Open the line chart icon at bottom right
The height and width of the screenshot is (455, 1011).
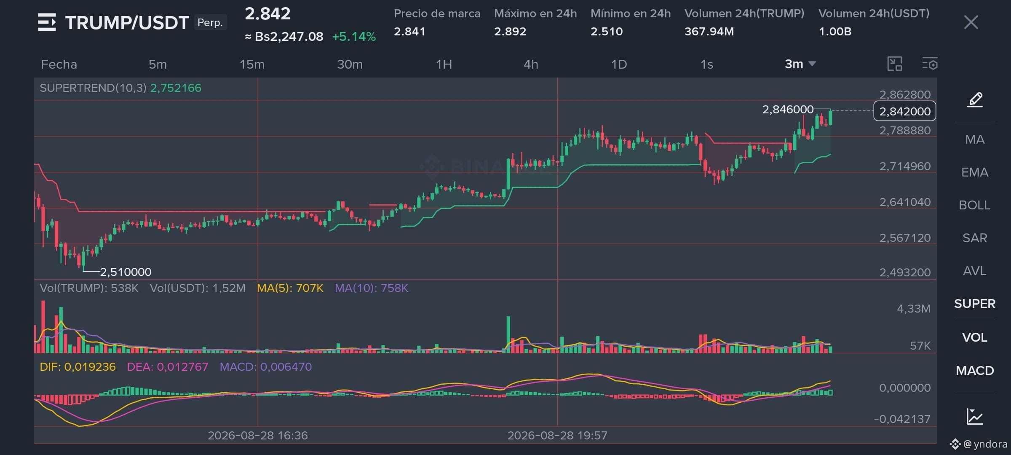(975, 416)
